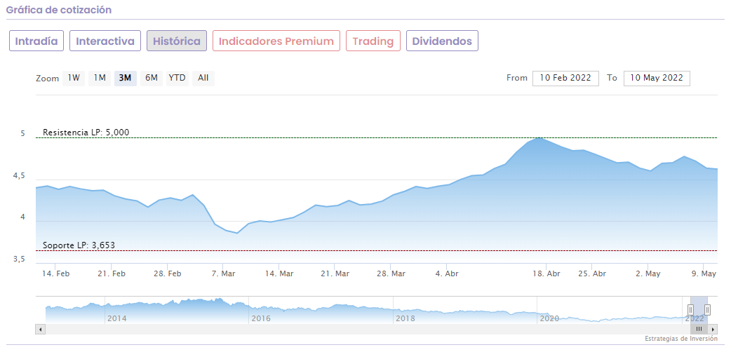Screen dimensions: 731x352
Task: Click the left navigator range handle
Action: (x=691, y=309)
